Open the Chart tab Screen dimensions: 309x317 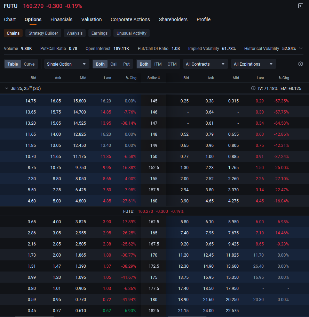[10, 19]
